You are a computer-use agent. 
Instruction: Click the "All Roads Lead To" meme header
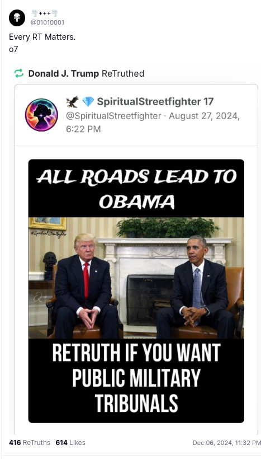coord(136,176)
